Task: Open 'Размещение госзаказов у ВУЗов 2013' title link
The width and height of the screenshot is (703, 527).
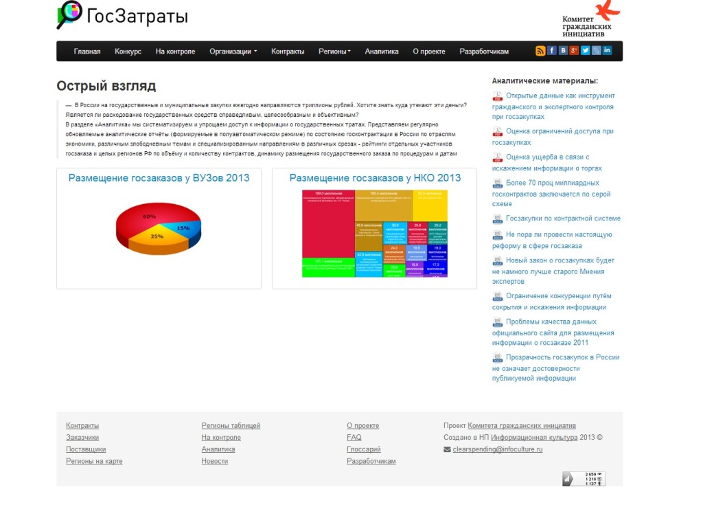Action: pos(159,178)
